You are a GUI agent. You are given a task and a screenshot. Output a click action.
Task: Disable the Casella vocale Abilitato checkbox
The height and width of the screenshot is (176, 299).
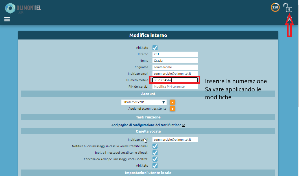(x=155, y=166)
